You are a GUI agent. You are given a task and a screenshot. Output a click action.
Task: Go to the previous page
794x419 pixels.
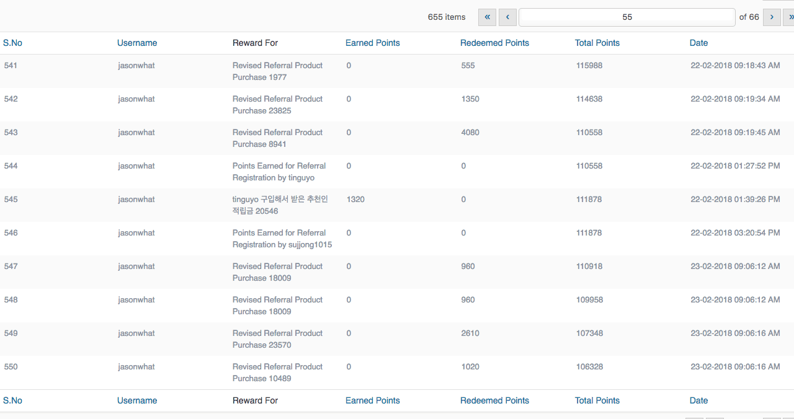tap(507, 17)
